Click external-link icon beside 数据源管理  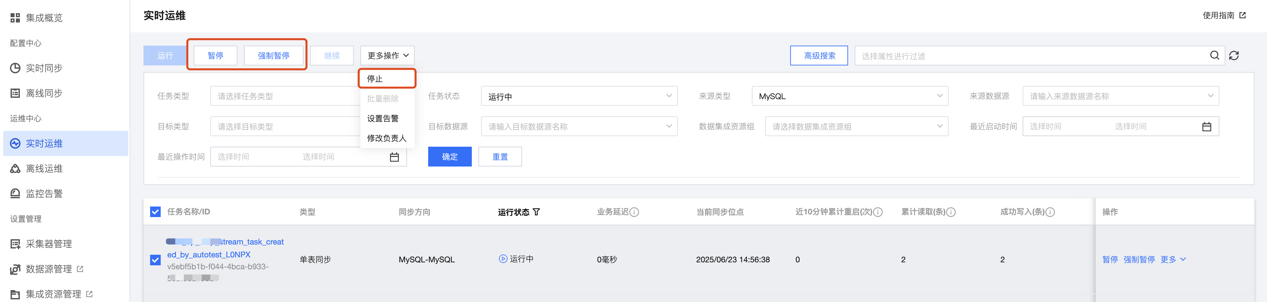(x=80, y=269)
